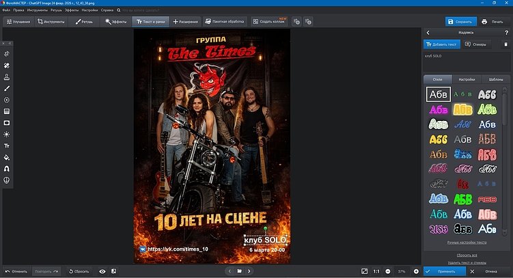Open the Стикеры stickers panel
The image size is (513, 278).
pyautogui.click(x=475, y=44)
